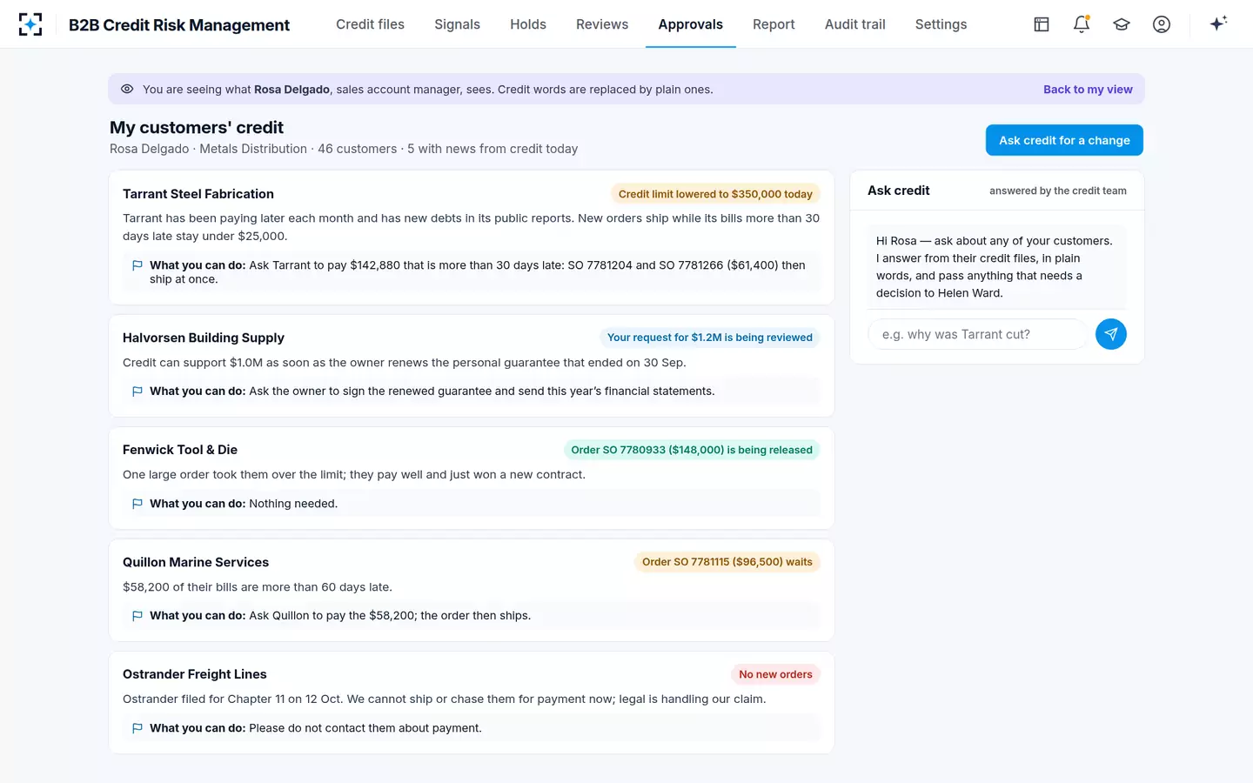Click the B2B Credit Risk Management title
This screenshot has width=1253, height=783.
[179, 25]
